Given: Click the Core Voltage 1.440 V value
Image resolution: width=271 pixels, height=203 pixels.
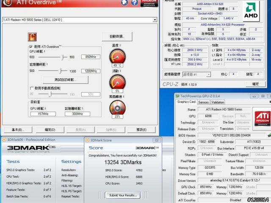Looking at the screenshot, I should [228, 18].
